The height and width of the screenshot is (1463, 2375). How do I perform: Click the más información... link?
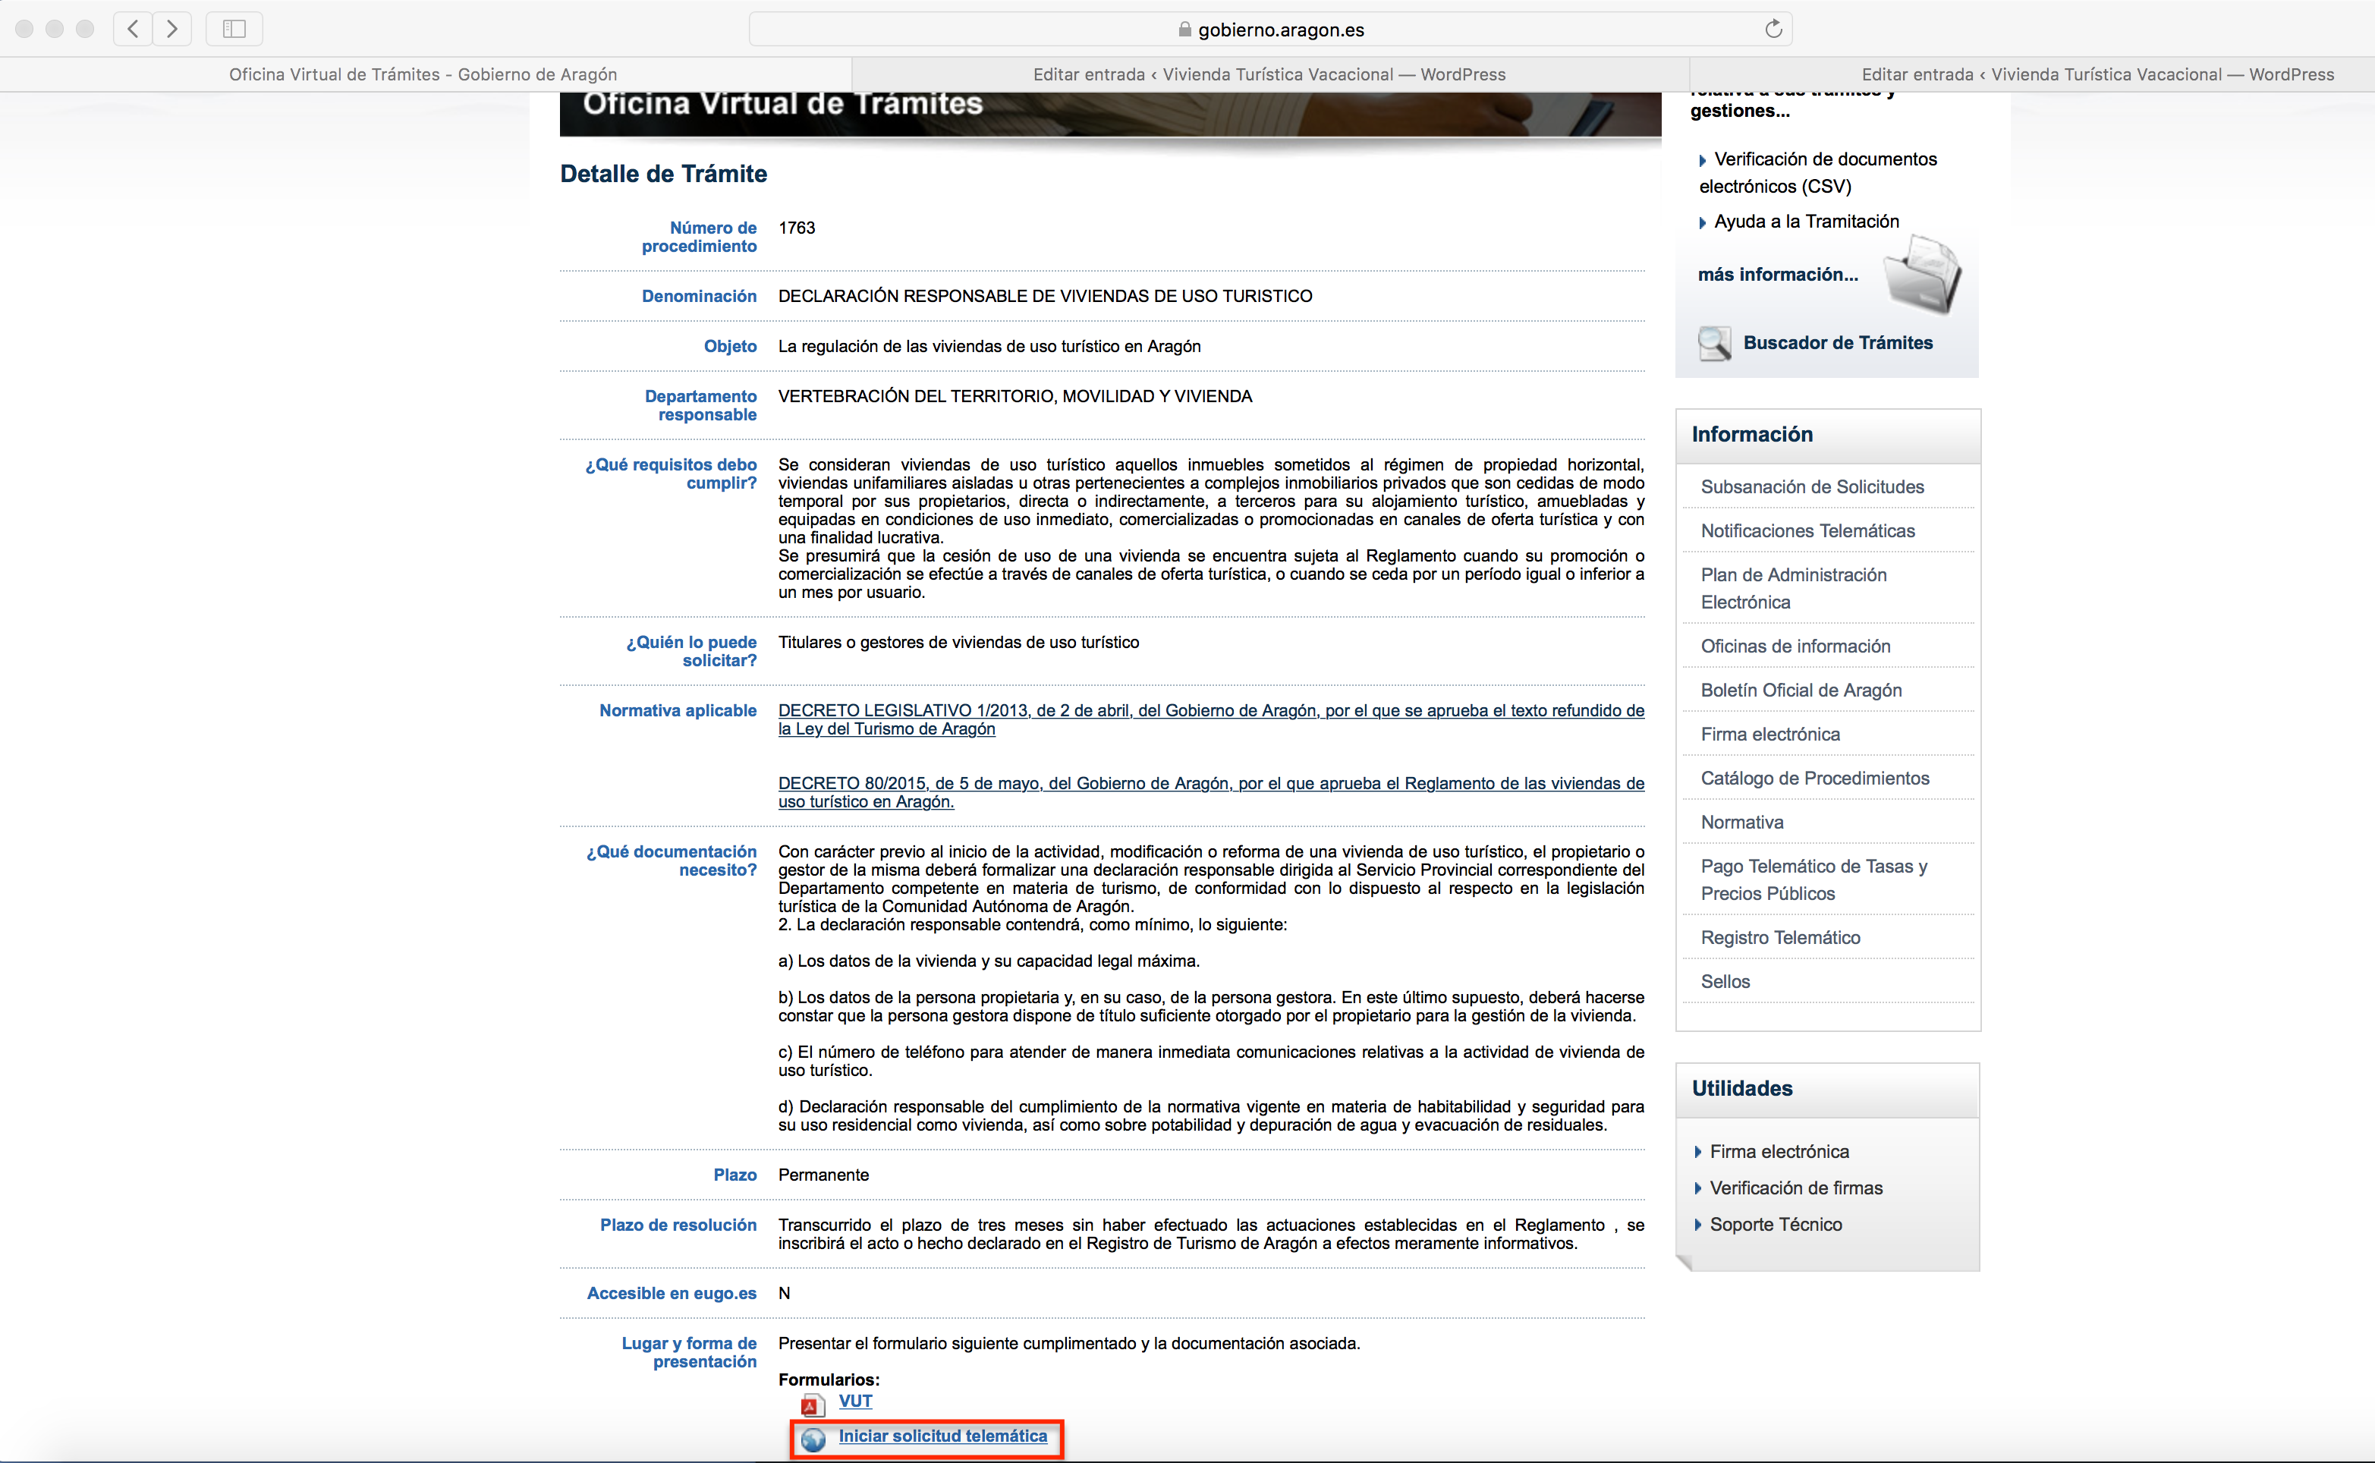coord(1777,274)
